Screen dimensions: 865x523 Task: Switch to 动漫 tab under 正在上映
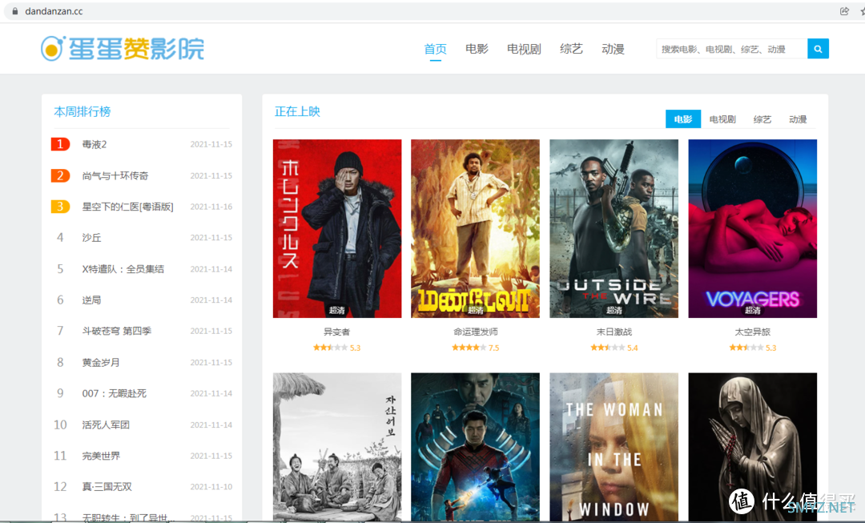point(798,119)
